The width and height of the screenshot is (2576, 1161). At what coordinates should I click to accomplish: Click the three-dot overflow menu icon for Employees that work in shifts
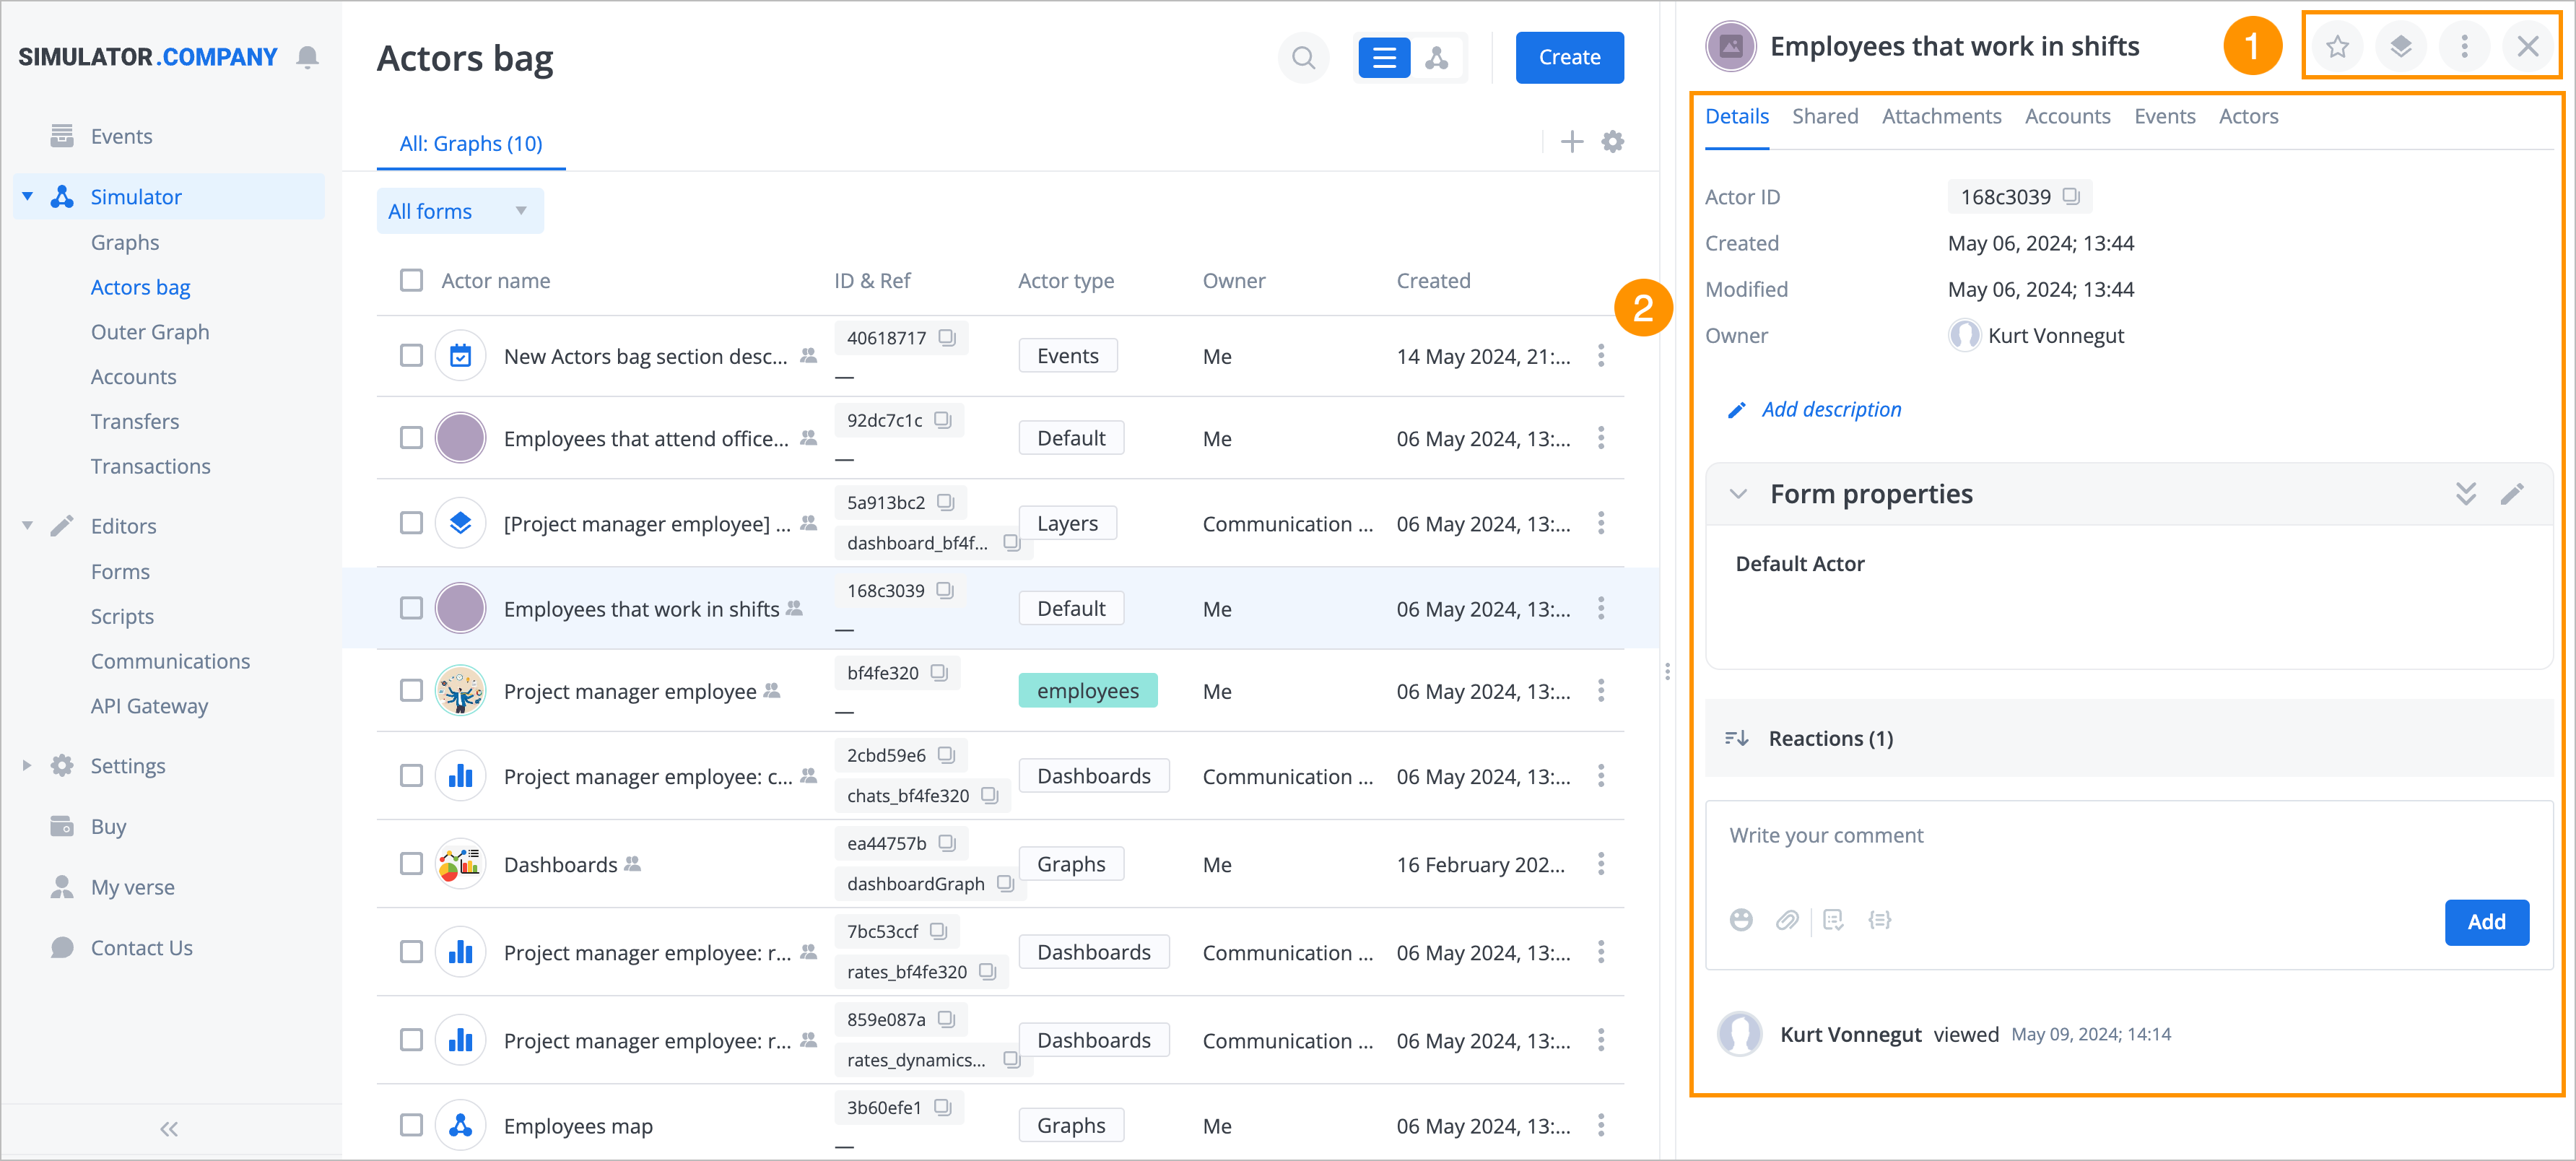pyautogui.click(x=1602, y=608)
